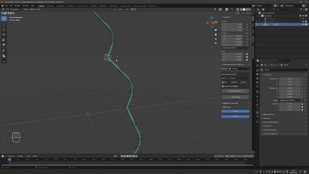Open the Output properties tab icon

[x=257, y=74]
